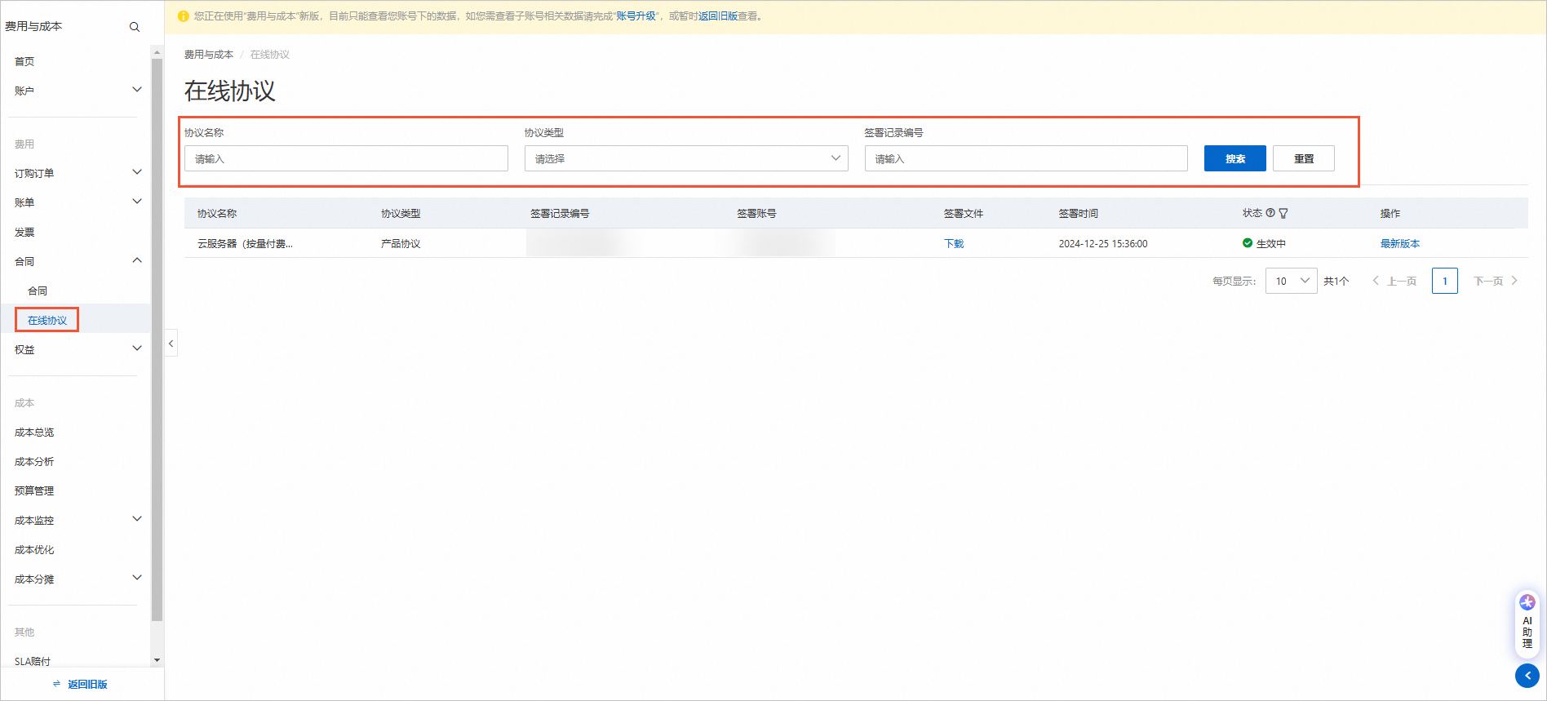Viewport: 1547px width, 701px height.
Task: Go to the 下一页 pagination button
Action: (1496, 281)
